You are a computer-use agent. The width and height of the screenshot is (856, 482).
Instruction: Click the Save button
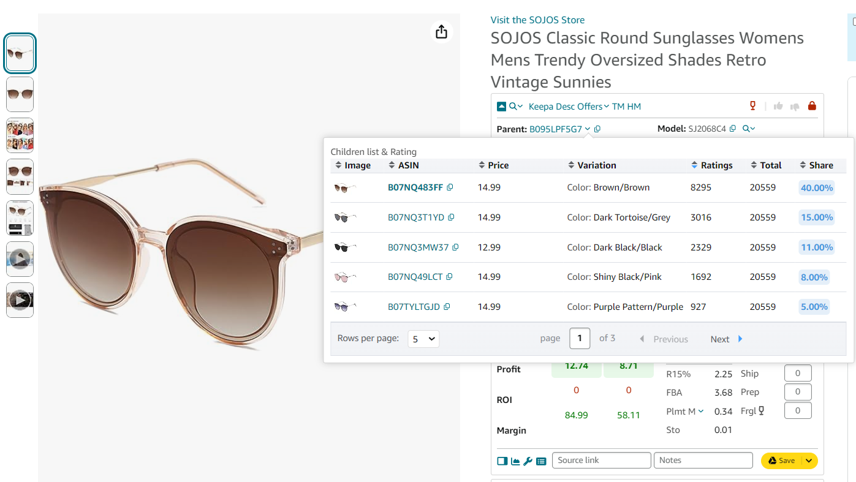[786, 461]
